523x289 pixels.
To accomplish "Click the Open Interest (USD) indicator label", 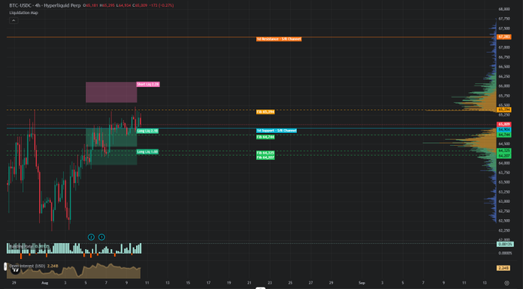I will click(27, 266).
